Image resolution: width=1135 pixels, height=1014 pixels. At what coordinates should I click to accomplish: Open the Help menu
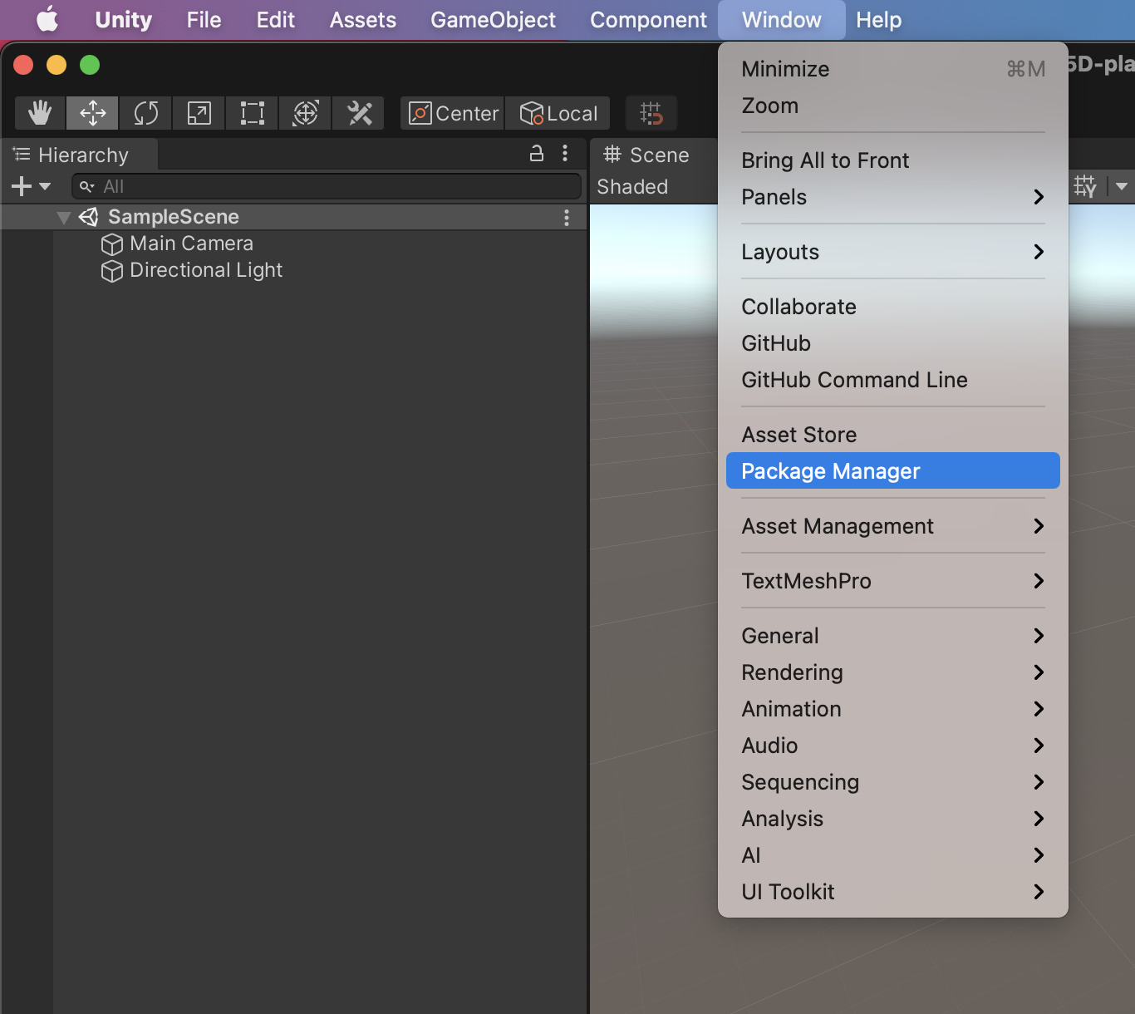879,20
